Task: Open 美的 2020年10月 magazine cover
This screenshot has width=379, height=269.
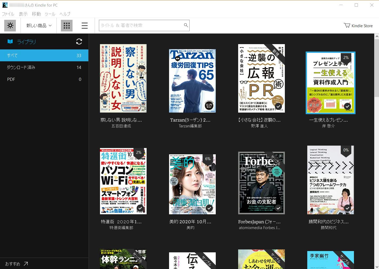Action: click(192, 184)
